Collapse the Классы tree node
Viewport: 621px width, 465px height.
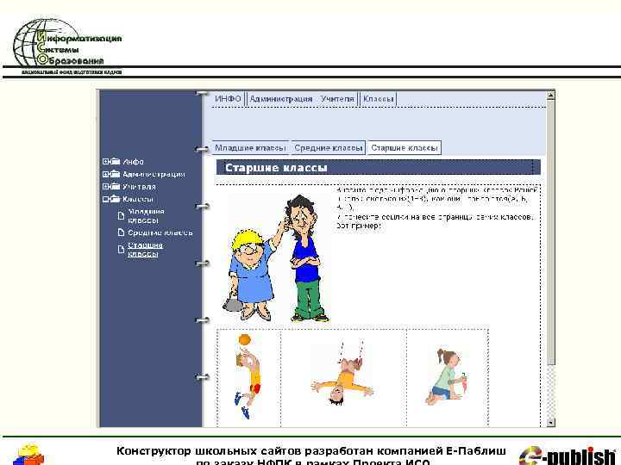click(106, 199)
